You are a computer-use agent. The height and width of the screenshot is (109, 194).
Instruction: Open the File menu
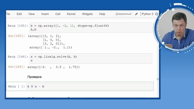(x=8, y=14)
